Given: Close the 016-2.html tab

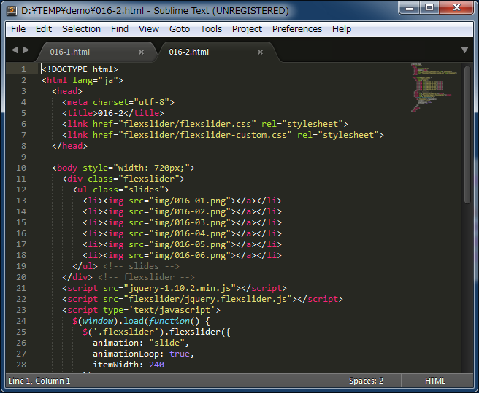Looking at the screenshot, I should point(260,52).
